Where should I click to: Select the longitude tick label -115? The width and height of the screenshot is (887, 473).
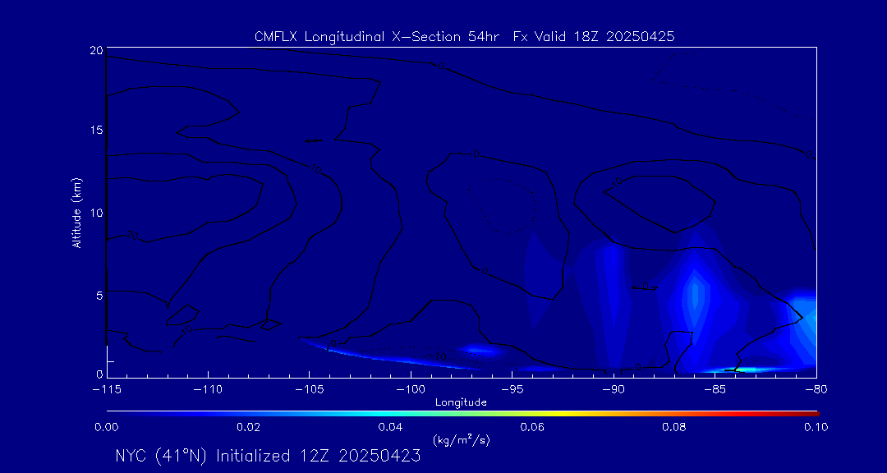[106, 390]
